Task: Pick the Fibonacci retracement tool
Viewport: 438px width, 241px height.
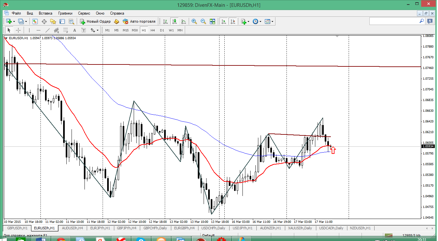Action: 66,30
